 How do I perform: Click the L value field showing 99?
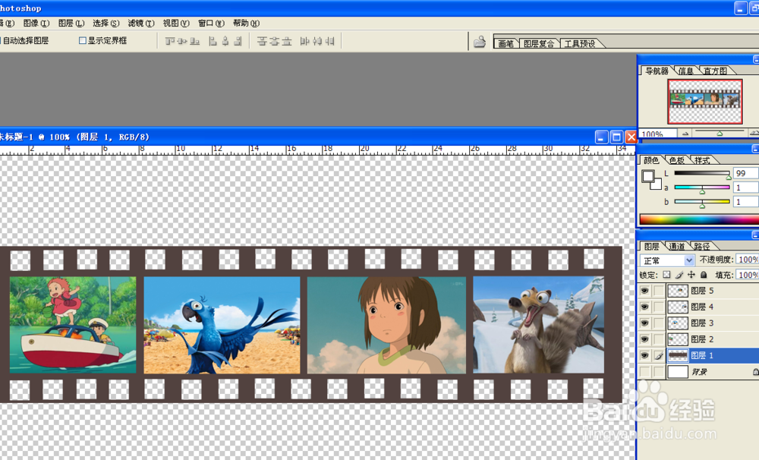pyautogui.click(x=746, y=173)
